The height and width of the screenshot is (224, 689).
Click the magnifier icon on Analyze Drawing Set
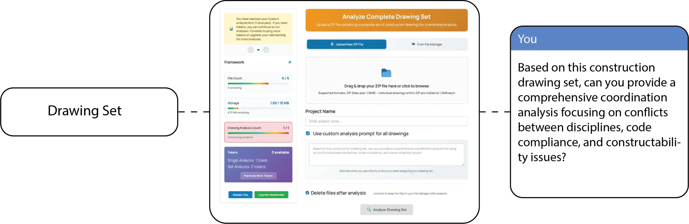pyautogui.click(x=369, y=210)
